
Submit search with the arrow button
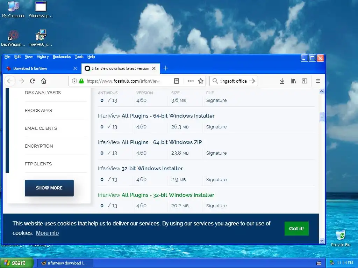click(252, 81)
